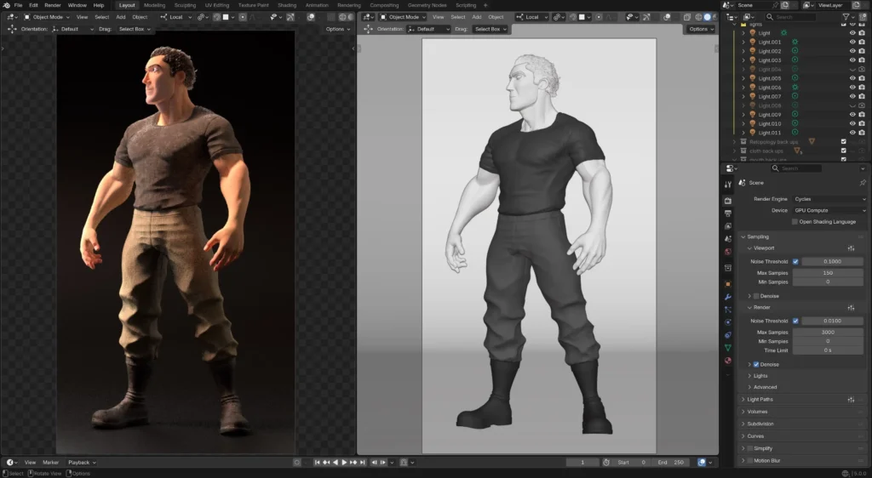Click the render Max Samples 3000 field

click(828, 332)
